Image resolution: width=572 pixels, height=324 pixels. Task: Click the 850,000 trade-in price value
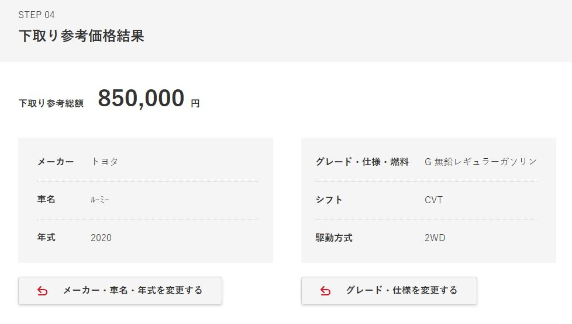coord(141,99)
